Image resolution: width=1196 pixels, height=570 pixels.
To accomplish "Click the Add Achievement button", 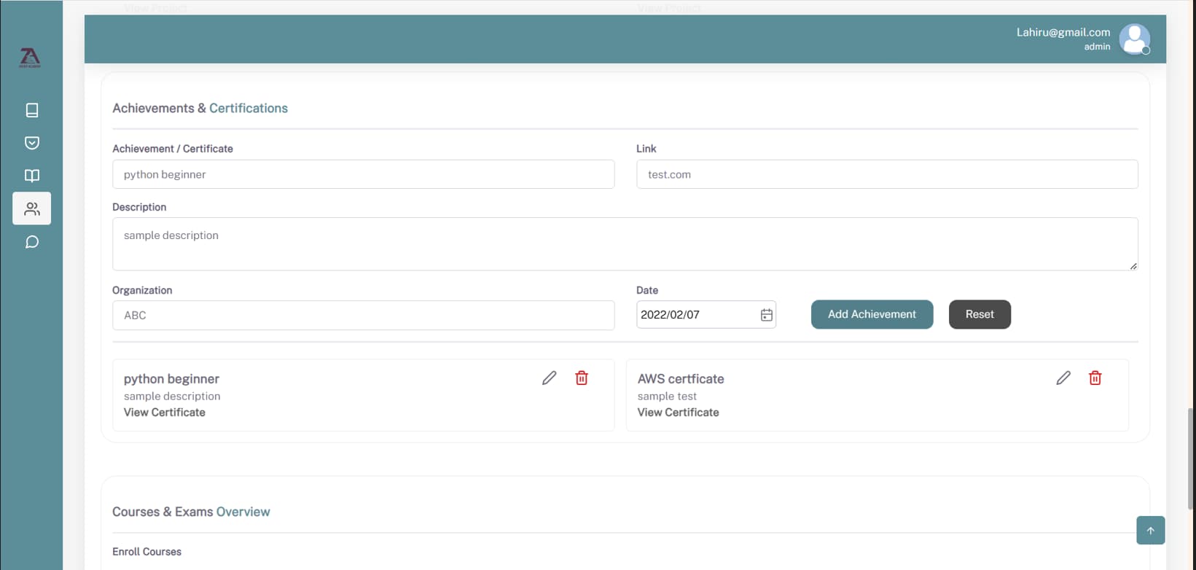I will [x=872, y=314].
